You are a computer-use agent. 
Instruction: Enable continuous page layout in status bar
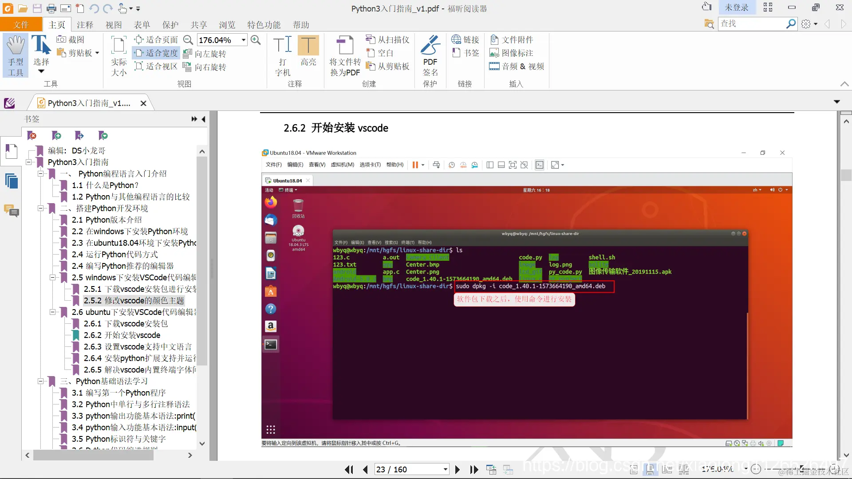650,469
